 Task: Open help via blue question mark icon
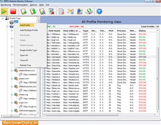click(99, 12)
